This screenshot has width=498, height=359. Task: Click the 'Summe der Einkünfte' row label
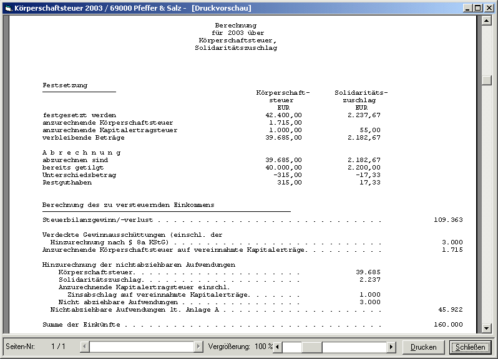point(81,325)
